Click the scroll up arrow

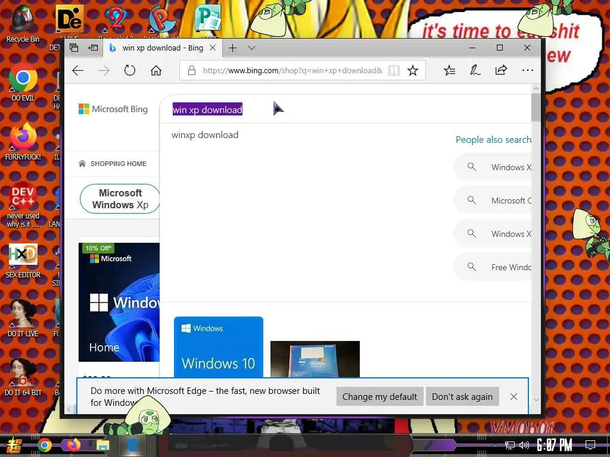pos(536,89)
